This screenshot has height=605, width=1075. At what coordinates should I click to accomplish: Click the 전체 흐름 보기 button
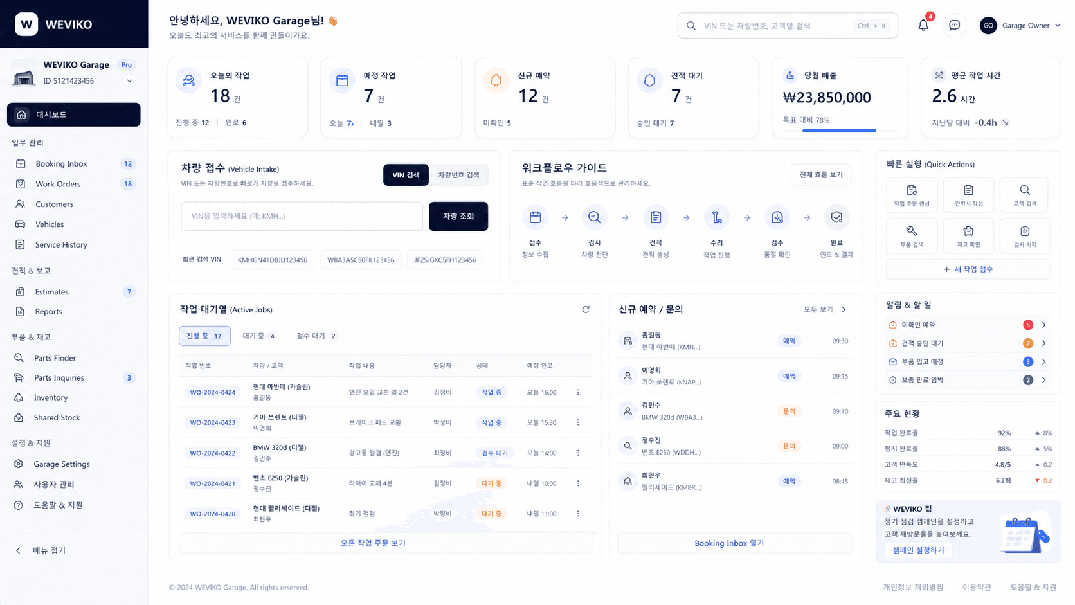(820, 175)
